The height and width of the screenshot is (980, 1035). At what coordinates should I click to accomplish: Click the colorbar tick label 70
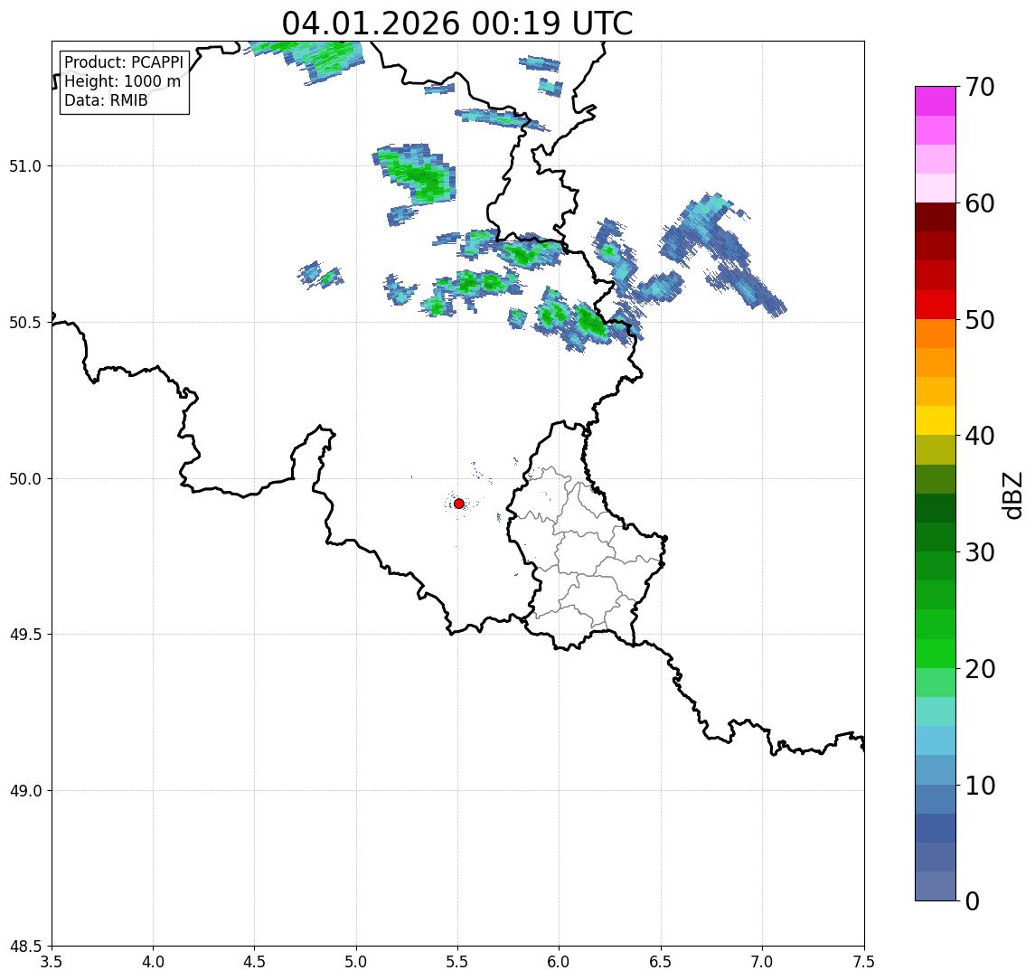[x=980, y=87]
